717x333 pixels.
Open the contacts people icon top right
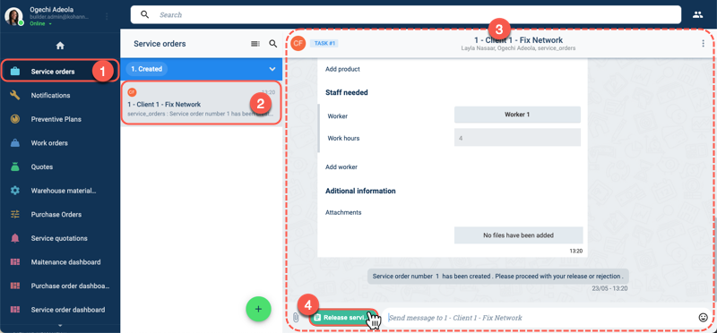coord(698,14)
